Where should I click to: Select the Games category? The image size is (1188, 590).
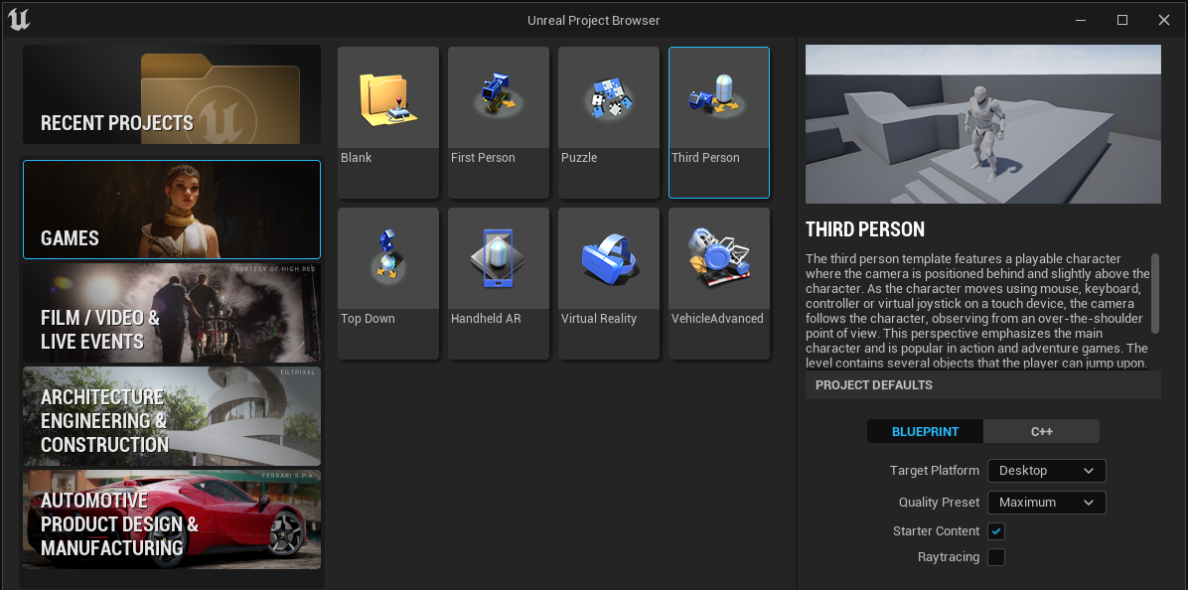click(x=172, y=210)
